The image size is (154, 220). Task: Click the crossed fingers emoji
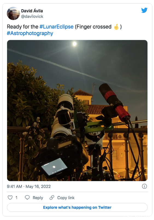[x=116, y=27]
